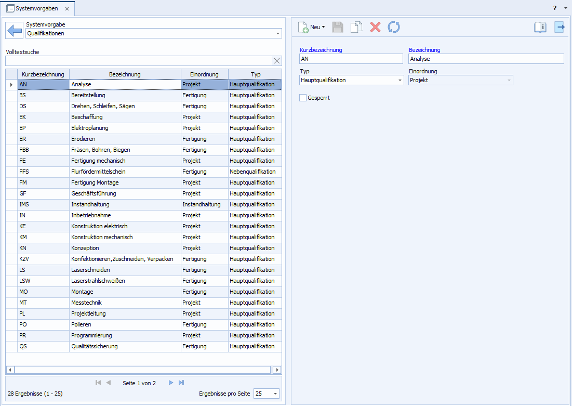This screenshot has width=572, height=406.
Task: Click the blue back arrow button
Action: click(15, 31)
